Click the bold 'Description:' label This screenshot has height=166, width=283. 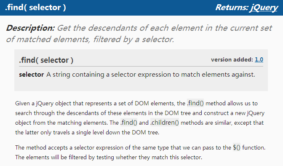[30, 28]
